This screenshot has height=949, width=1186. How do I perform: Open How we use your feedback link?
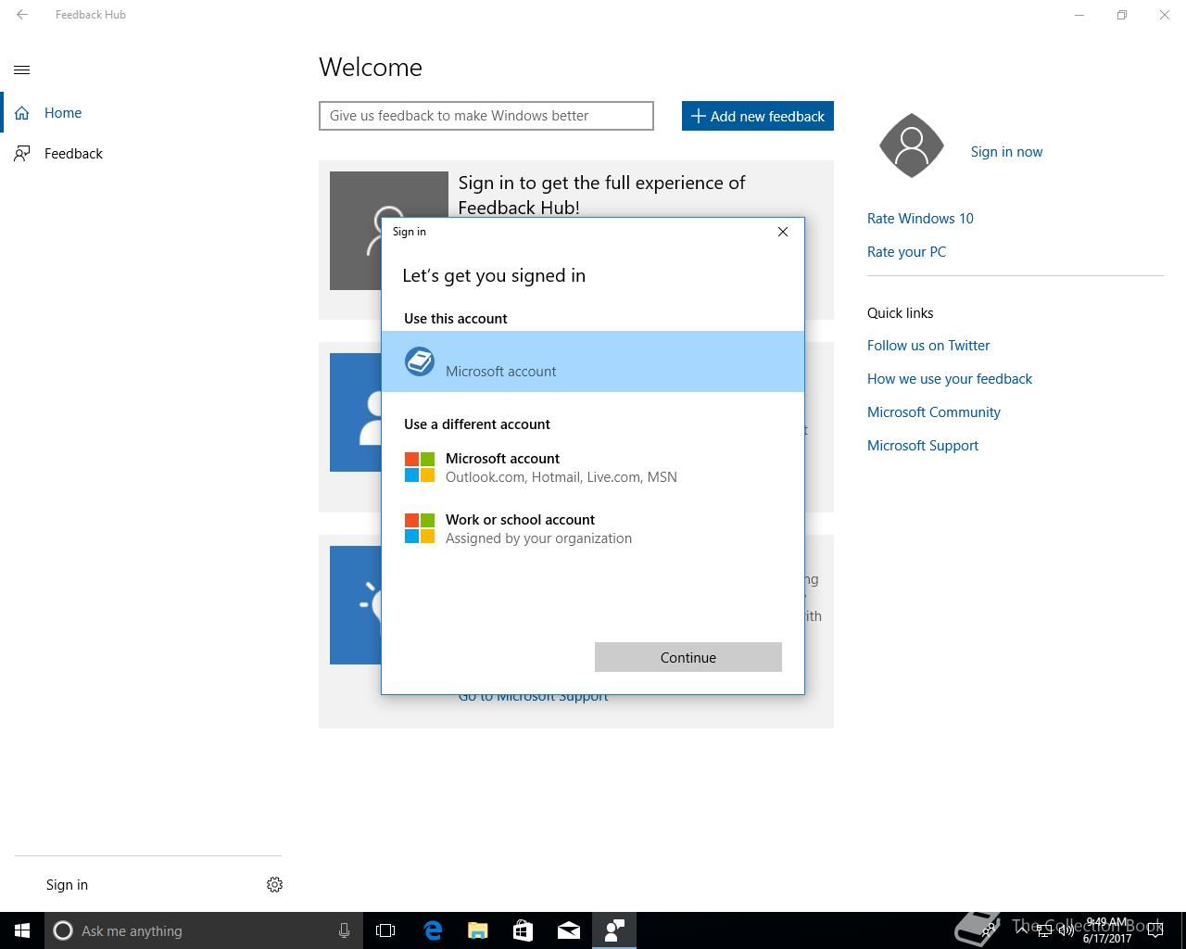pyautogui.click(x=950, y=379)
